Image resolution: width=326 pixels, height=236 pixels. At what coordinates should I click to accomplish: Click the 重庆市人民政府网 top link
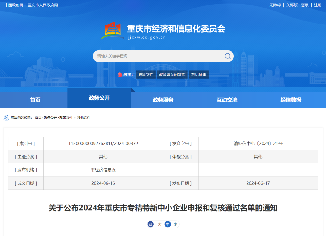click(43, 5)
